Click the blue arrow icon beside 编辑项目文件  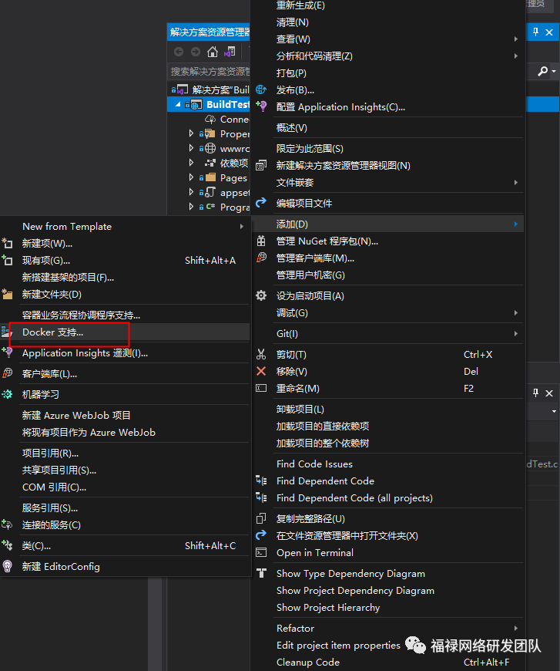coord(261,202)
